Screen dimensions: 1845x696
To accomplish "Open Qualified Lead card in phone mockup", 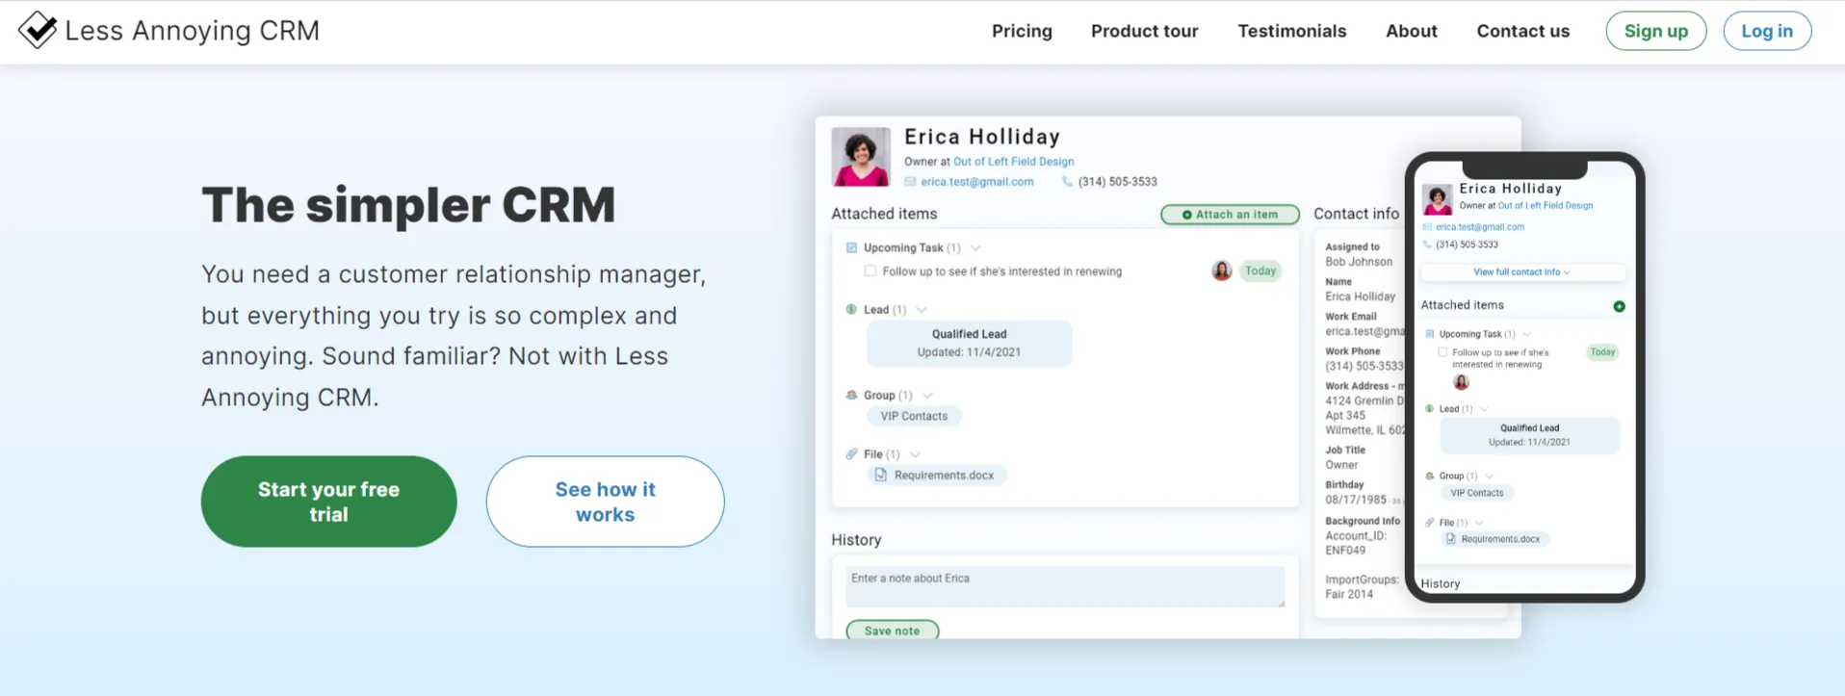I will (1529, 435).
